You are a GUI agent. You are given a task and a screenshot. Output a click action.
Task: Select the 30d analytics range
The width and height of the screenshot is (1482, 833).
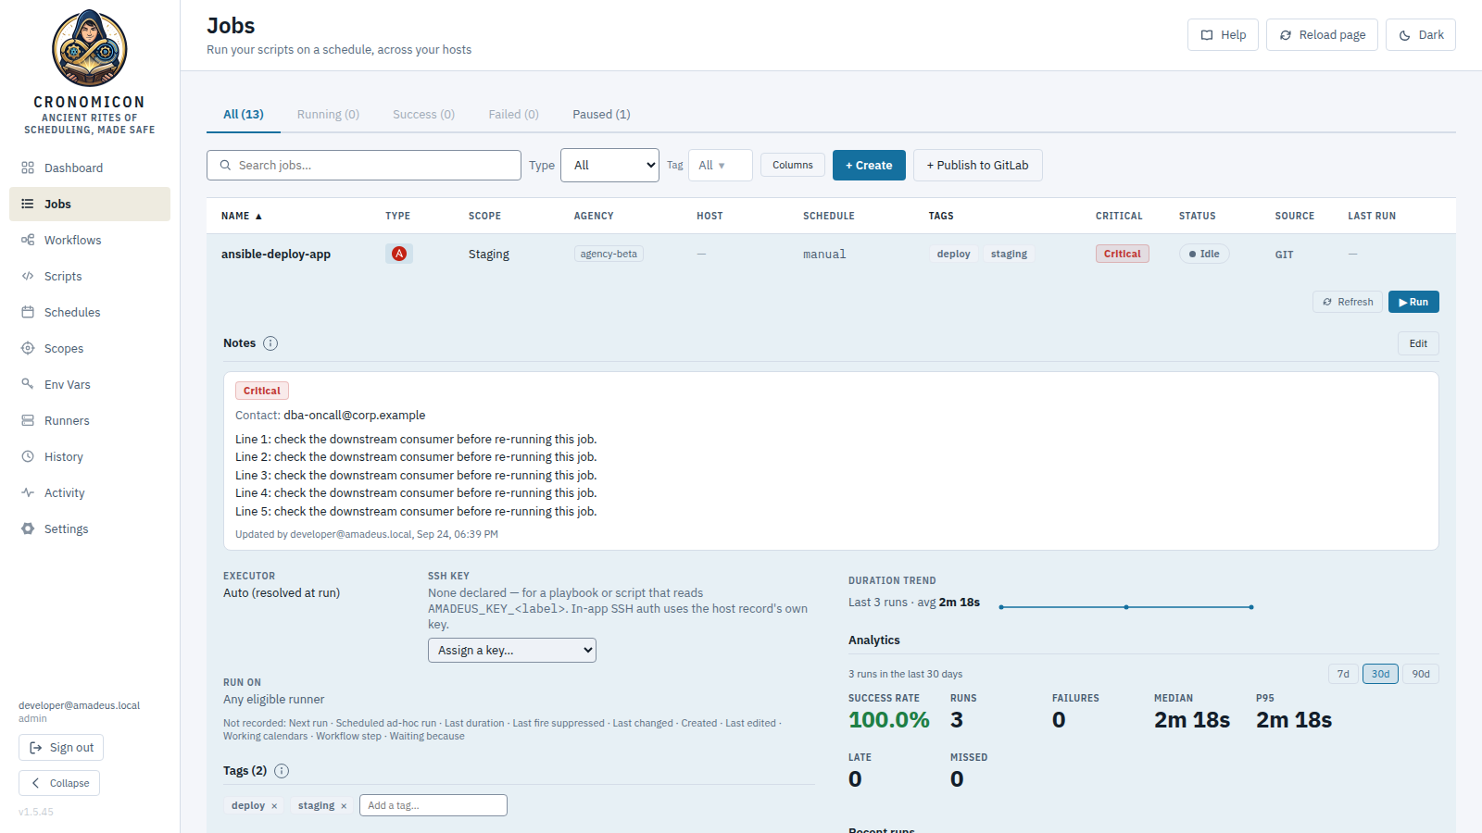coord(1380,674)
